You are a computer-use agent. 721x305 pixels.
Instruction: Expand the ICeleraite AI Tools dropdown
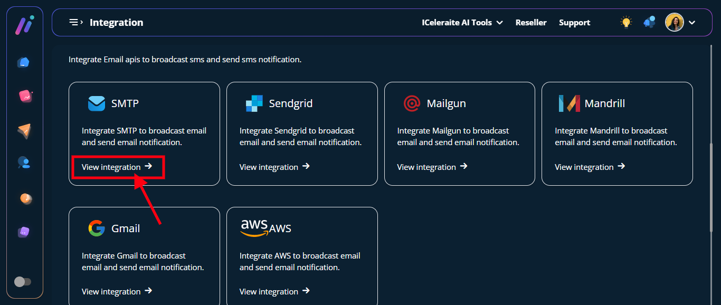click(462, 23)
